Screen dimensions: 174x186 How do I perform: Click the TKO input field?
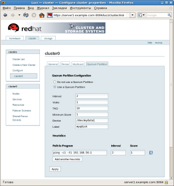(x=92, y=108)
